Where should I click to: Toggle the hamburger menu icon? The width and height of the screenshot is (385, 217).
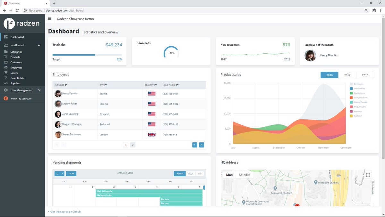(50, 19)
